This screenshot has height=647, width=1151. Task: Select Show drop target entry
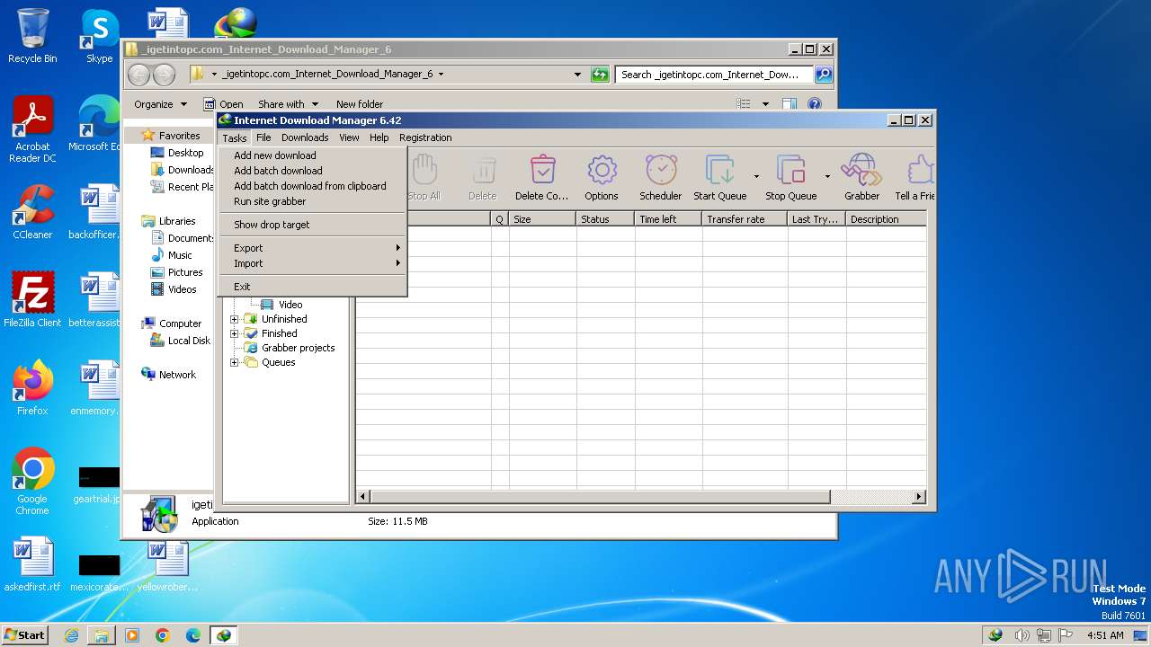click(312, 225)
